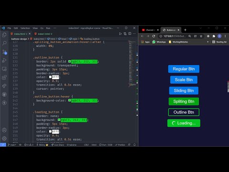Open the green swatch on line 132

[x=70, y=62]
